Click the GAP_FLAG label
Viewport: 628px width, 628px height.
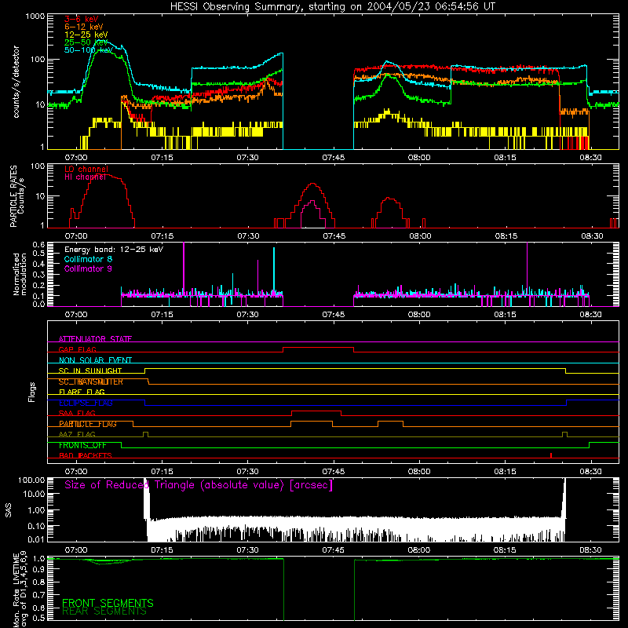pos(77,349)
